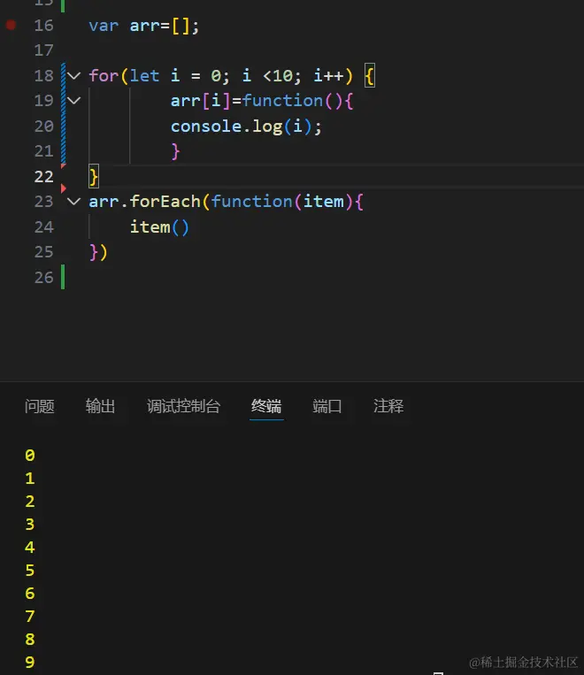The image size is (584, 675).
Task: Click line number 21 in the gutter
Action: tap(44, 151)
